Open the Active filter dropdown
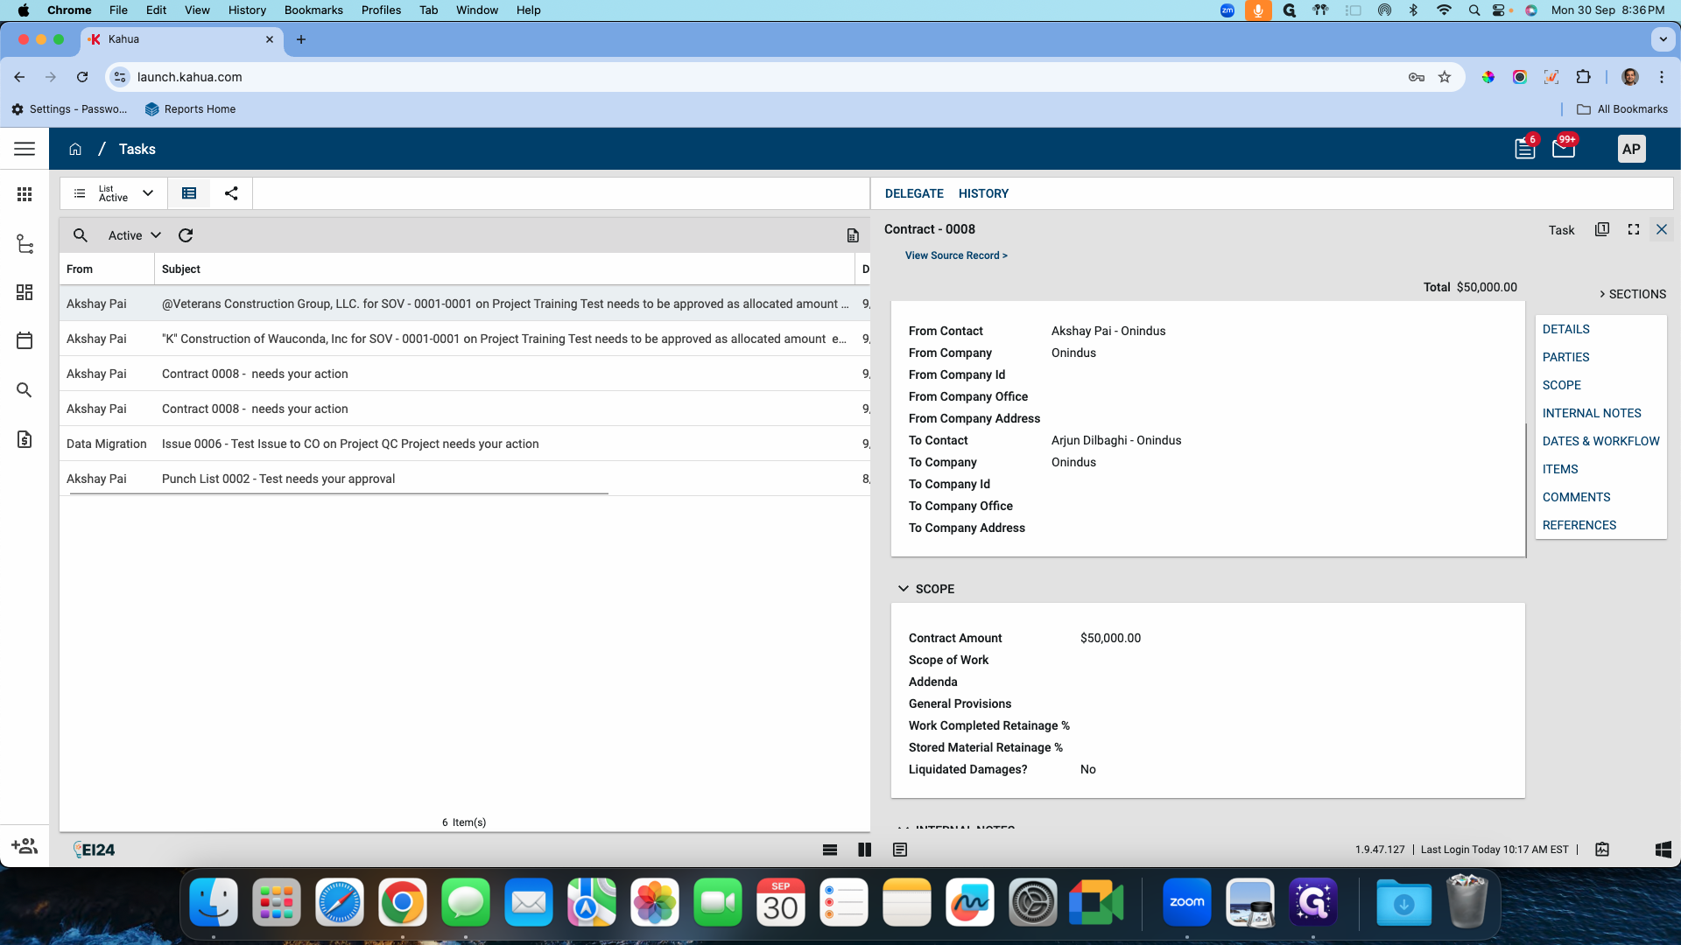This screenshot has width=1681, height=945. pos(134,235)
